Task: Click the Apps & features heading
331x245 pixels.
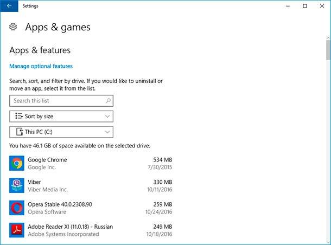Action: 40,50
